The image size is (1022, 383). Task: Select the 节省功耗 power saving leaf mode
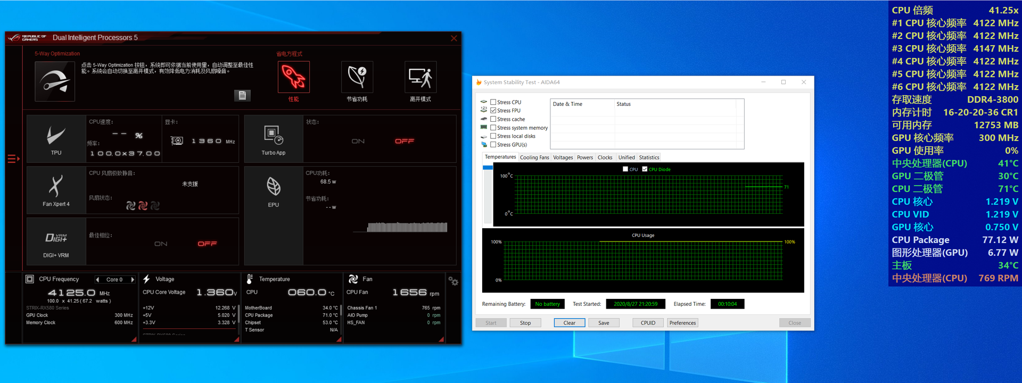[357, 77]
